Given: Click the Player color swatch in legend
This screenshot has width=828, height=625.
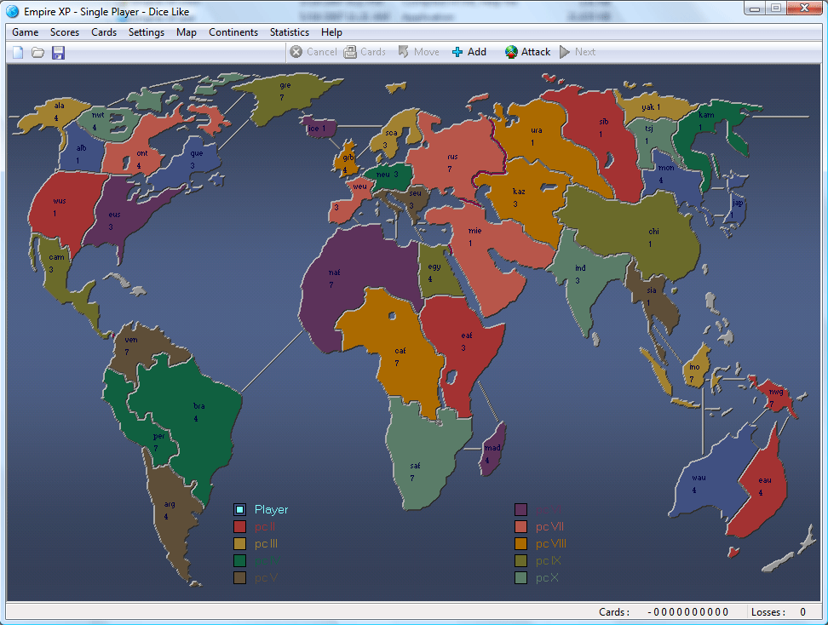Looking at the screenshot, I should point(240,510).
